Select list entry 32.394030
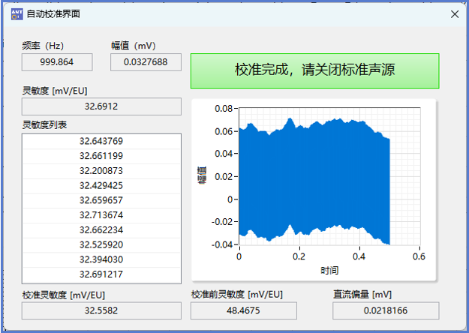469x333 pixels. (101, 259)
